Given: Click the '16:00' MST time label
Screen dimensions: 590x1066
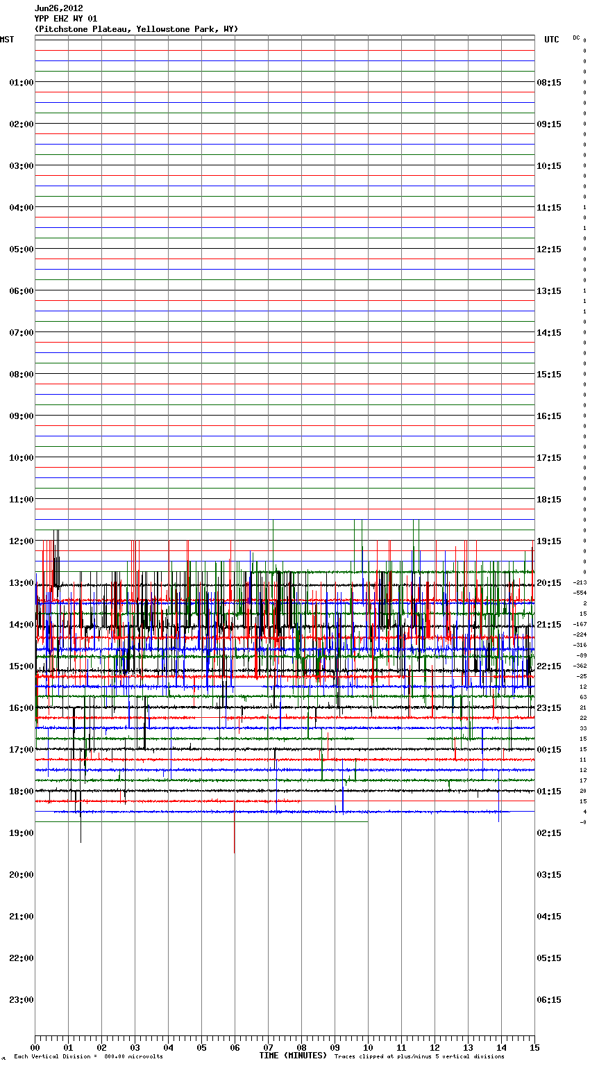Looking at the screenshot, I should click(x=22, y=708).
